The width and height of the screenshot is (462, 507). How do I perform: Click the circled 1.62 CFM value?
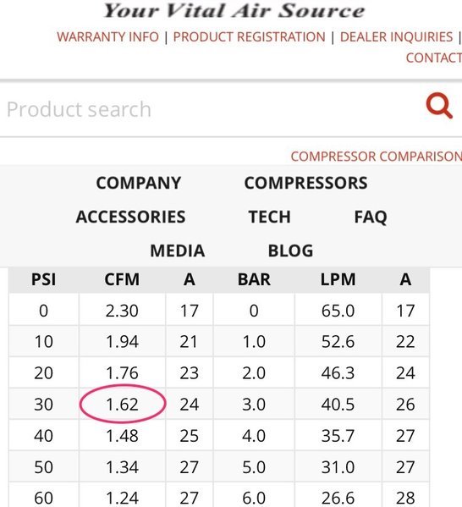[x=123, y=405]
